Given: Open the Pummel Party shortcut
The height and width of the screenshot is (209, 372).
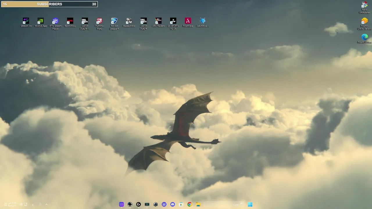Looking at the screenshot, I should (x=99, y=24).
